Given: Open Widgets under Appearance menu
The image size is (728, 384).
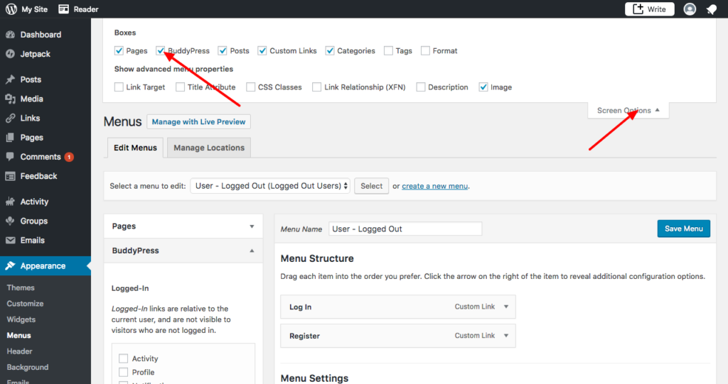Looking at the screenshot, I should [21, 319].
